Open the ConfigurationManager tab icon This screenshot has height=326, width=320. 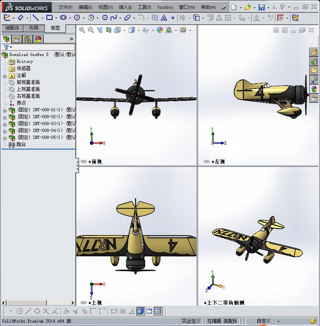pyautogui.click(x=28, y=39)
